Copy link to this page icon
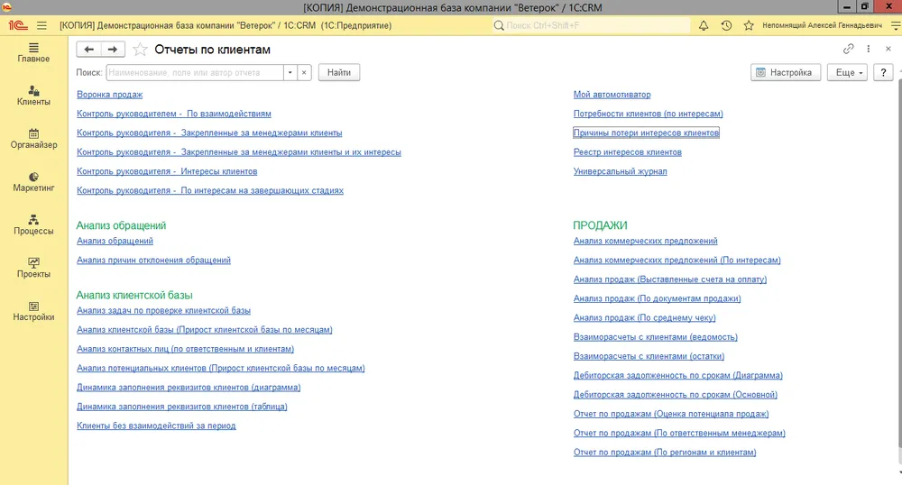The image size is (902, 485). (x=849, y=49)
